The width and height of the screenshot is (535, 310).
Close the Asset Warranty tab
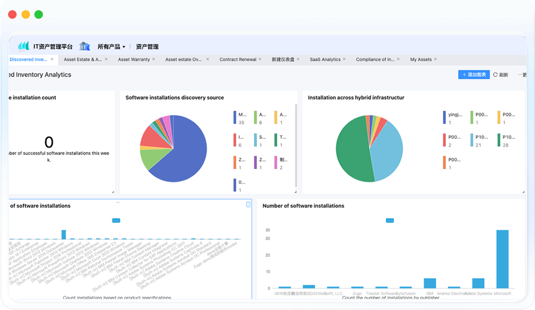(x=153, y=60)
